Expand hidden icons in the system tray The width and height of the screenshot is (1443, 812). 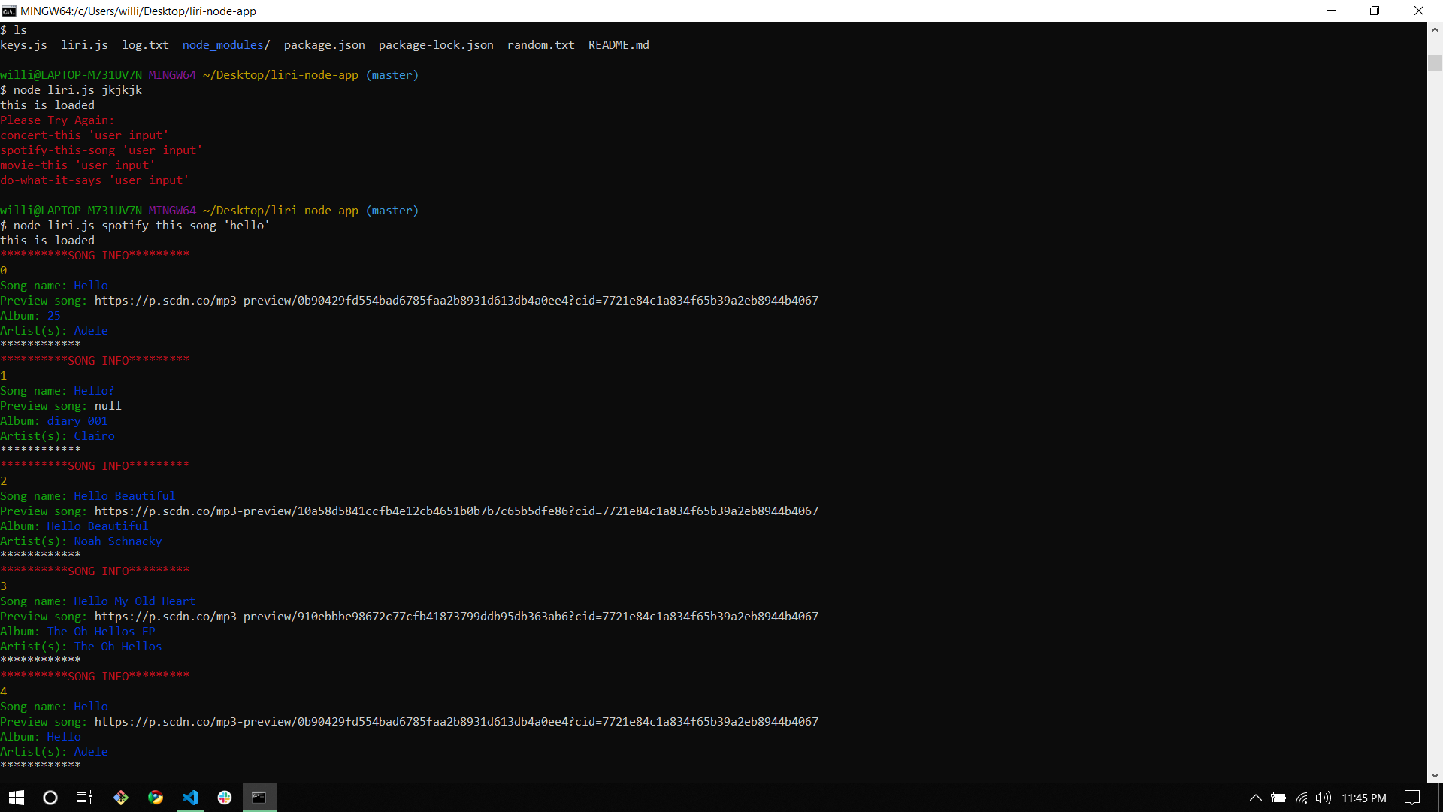coord(1254,798)
